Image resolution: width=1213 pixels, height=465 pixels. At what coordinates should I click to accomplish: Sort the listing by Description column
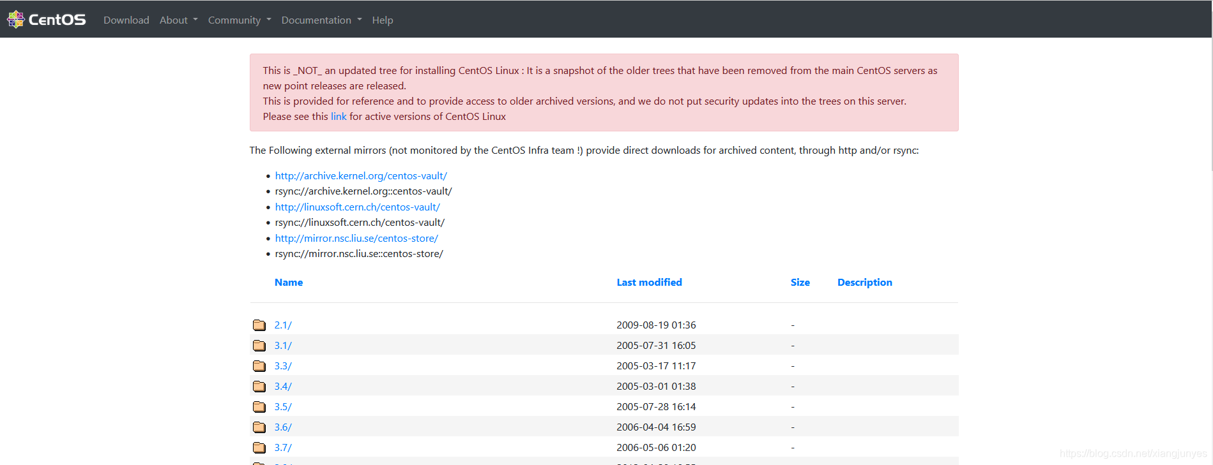point(865,283)
